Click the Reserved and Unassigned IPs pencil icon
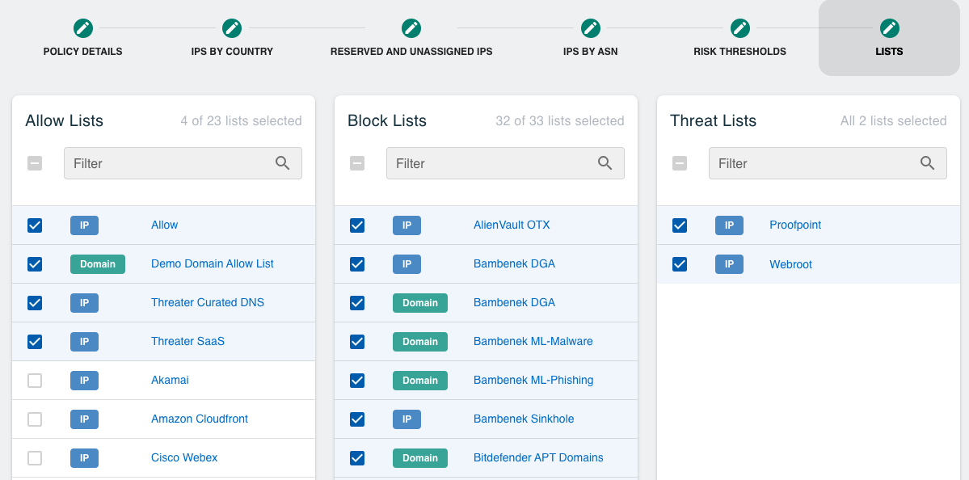This screenshot has width=969, height=480. (411, 27)
